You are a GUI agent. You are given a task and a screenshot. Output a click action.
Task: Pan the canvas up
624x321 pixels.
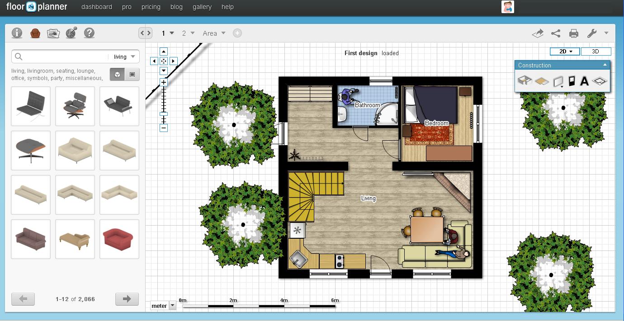tap(164, 52)
